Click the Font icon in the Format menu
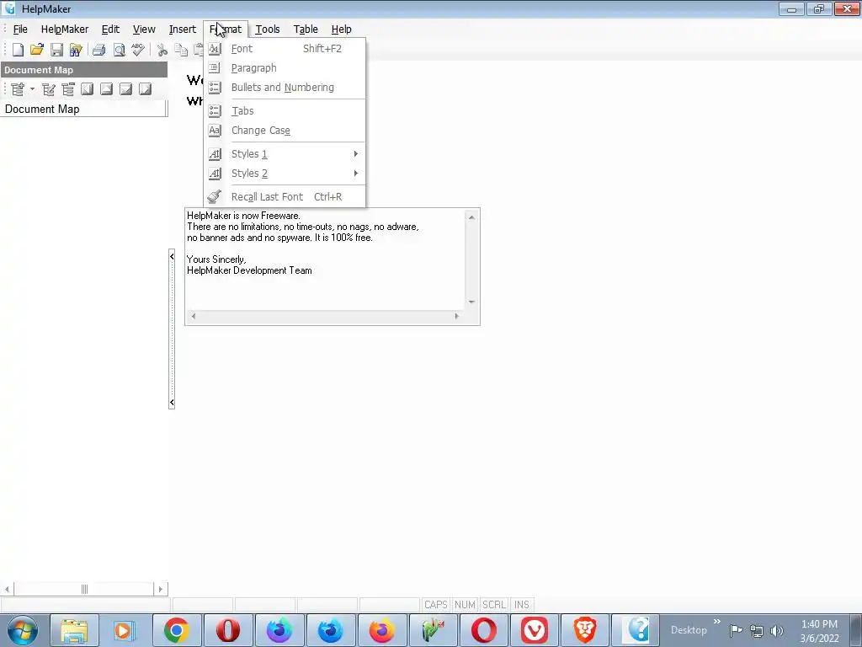862x647 pixels. [x=215, y=48]
